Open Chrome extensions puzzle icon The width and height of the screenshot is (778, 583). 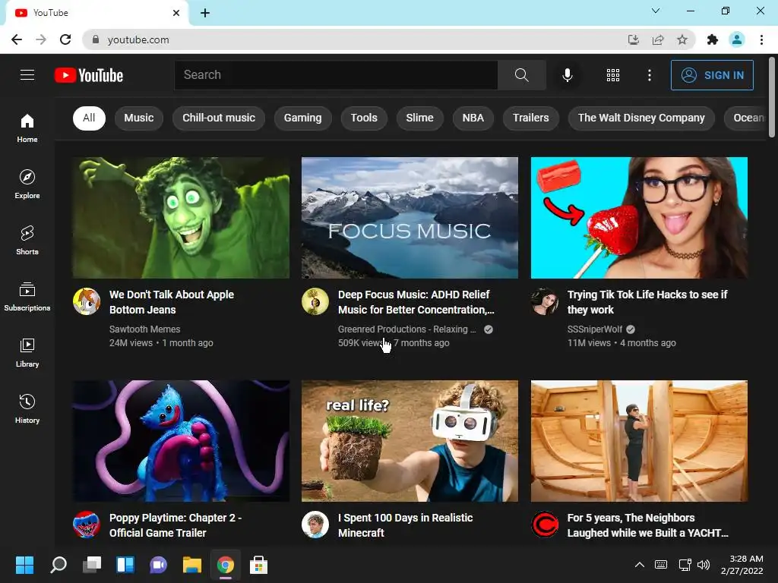713,39
